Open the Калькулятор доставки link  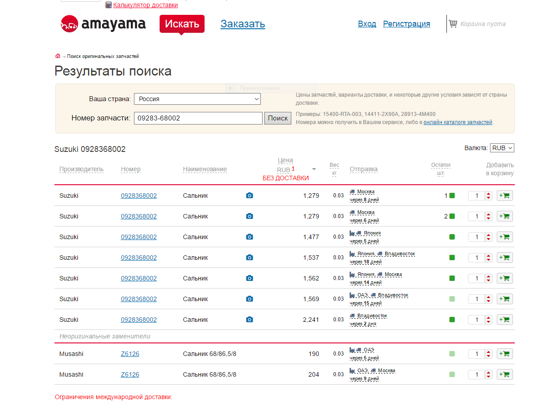tap(145, 5)
